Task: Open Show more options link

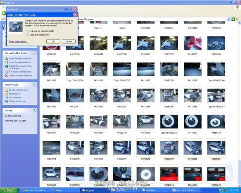Action: (x=18, y=41)
